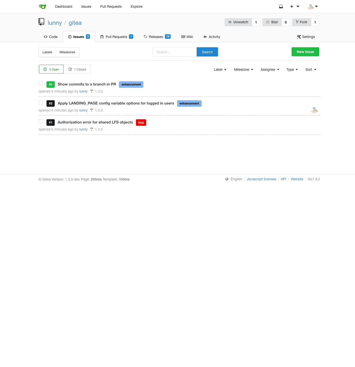Tick the checkbox for issue #1
Image resolution: width=355 pixels, height=367 pixels.
pos(41,121)
